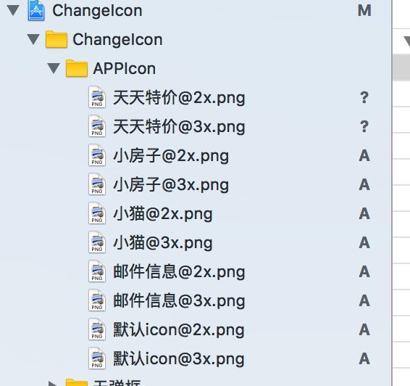Screen dimensions: 410x386
Task: Select the APPIcon folder name
Action: [125, 69]
